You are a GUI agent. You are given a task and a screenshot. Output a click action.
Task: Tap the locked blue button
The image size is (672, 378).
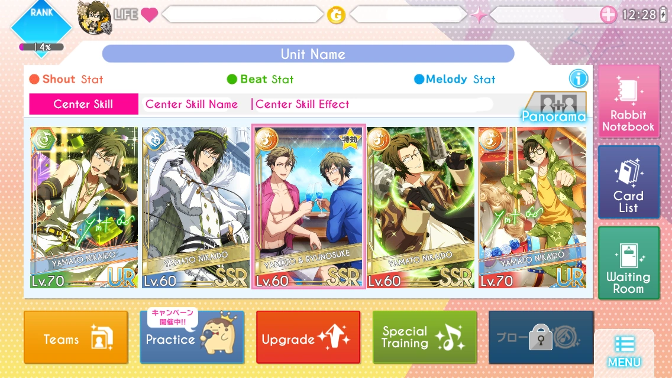(541, 338)
